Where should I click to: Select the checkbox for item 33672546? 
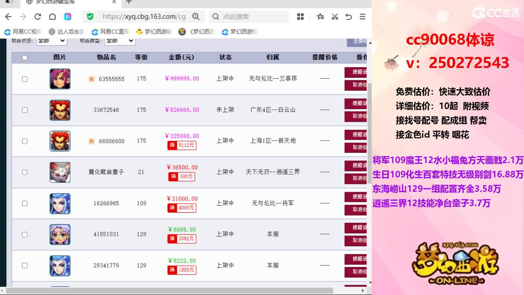click(x=25, y=110)
